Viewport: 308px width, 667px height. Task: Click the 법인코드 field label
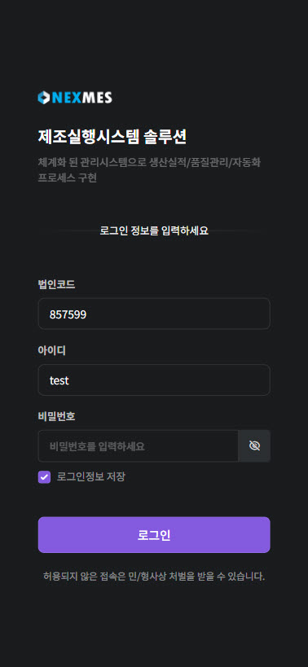click(x=56, y=284)
